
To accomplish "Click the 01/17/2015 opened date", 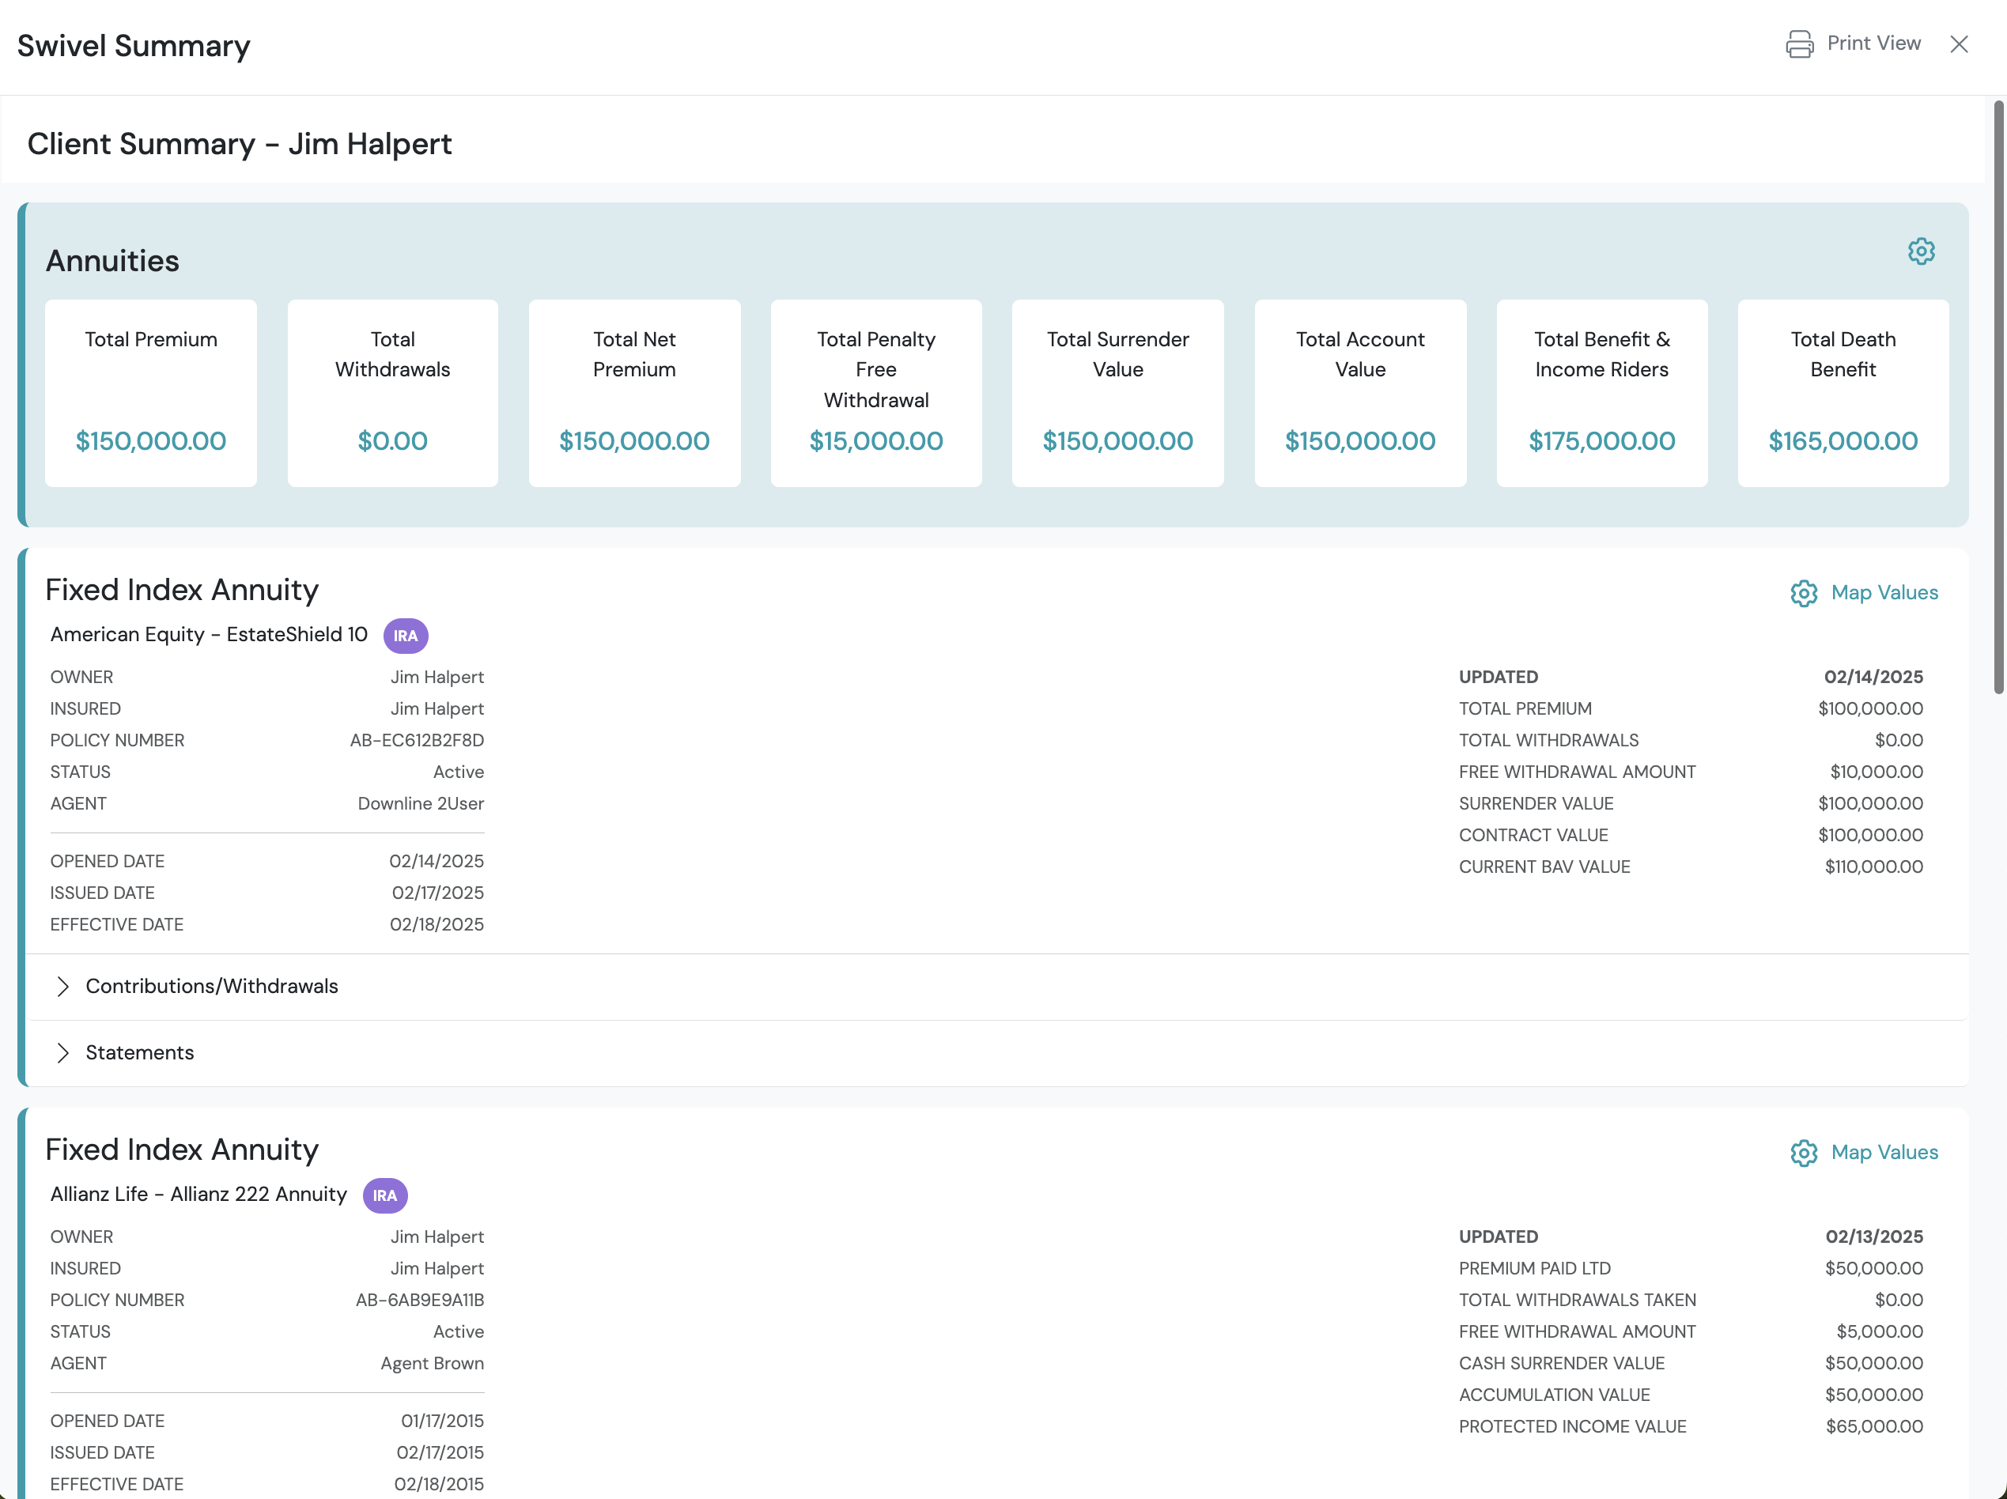I will (443, 1421).
